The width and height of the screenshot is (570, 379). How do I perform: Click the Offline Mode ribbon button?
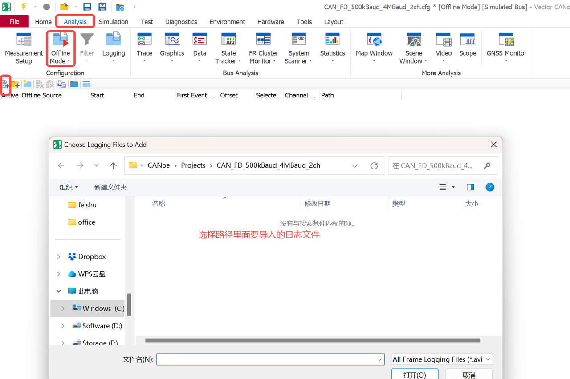(x=60, y=48)
